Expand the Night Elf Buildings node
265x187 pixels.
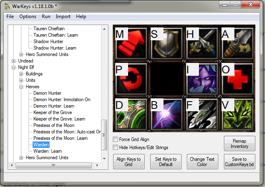point(21,74)
